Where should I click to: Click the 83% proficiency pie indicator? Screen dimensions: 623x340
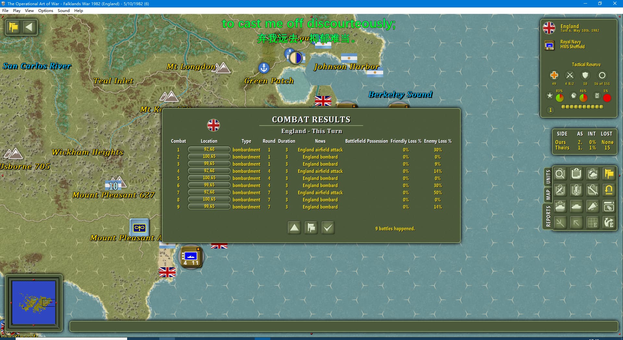tap(560, 98)
